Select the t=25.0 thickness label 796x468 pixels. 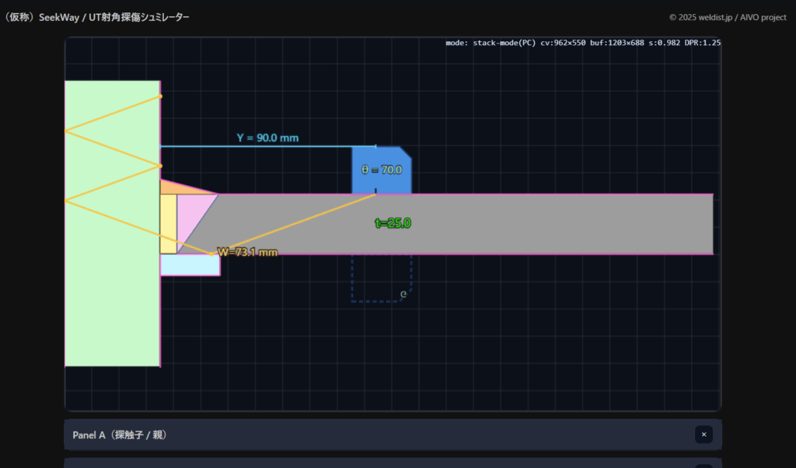tap(393, 223)
